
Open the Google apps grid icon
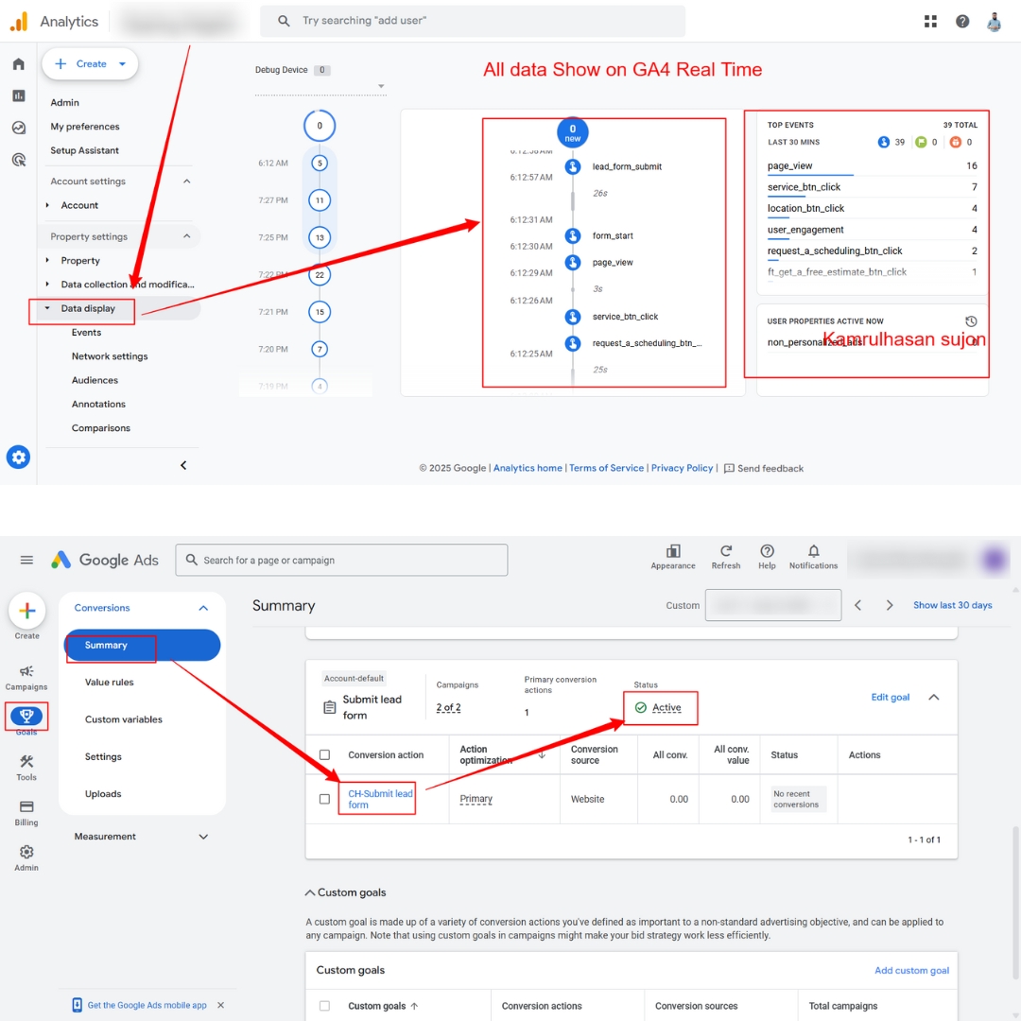pyautogui.click(x=930, y=21)
